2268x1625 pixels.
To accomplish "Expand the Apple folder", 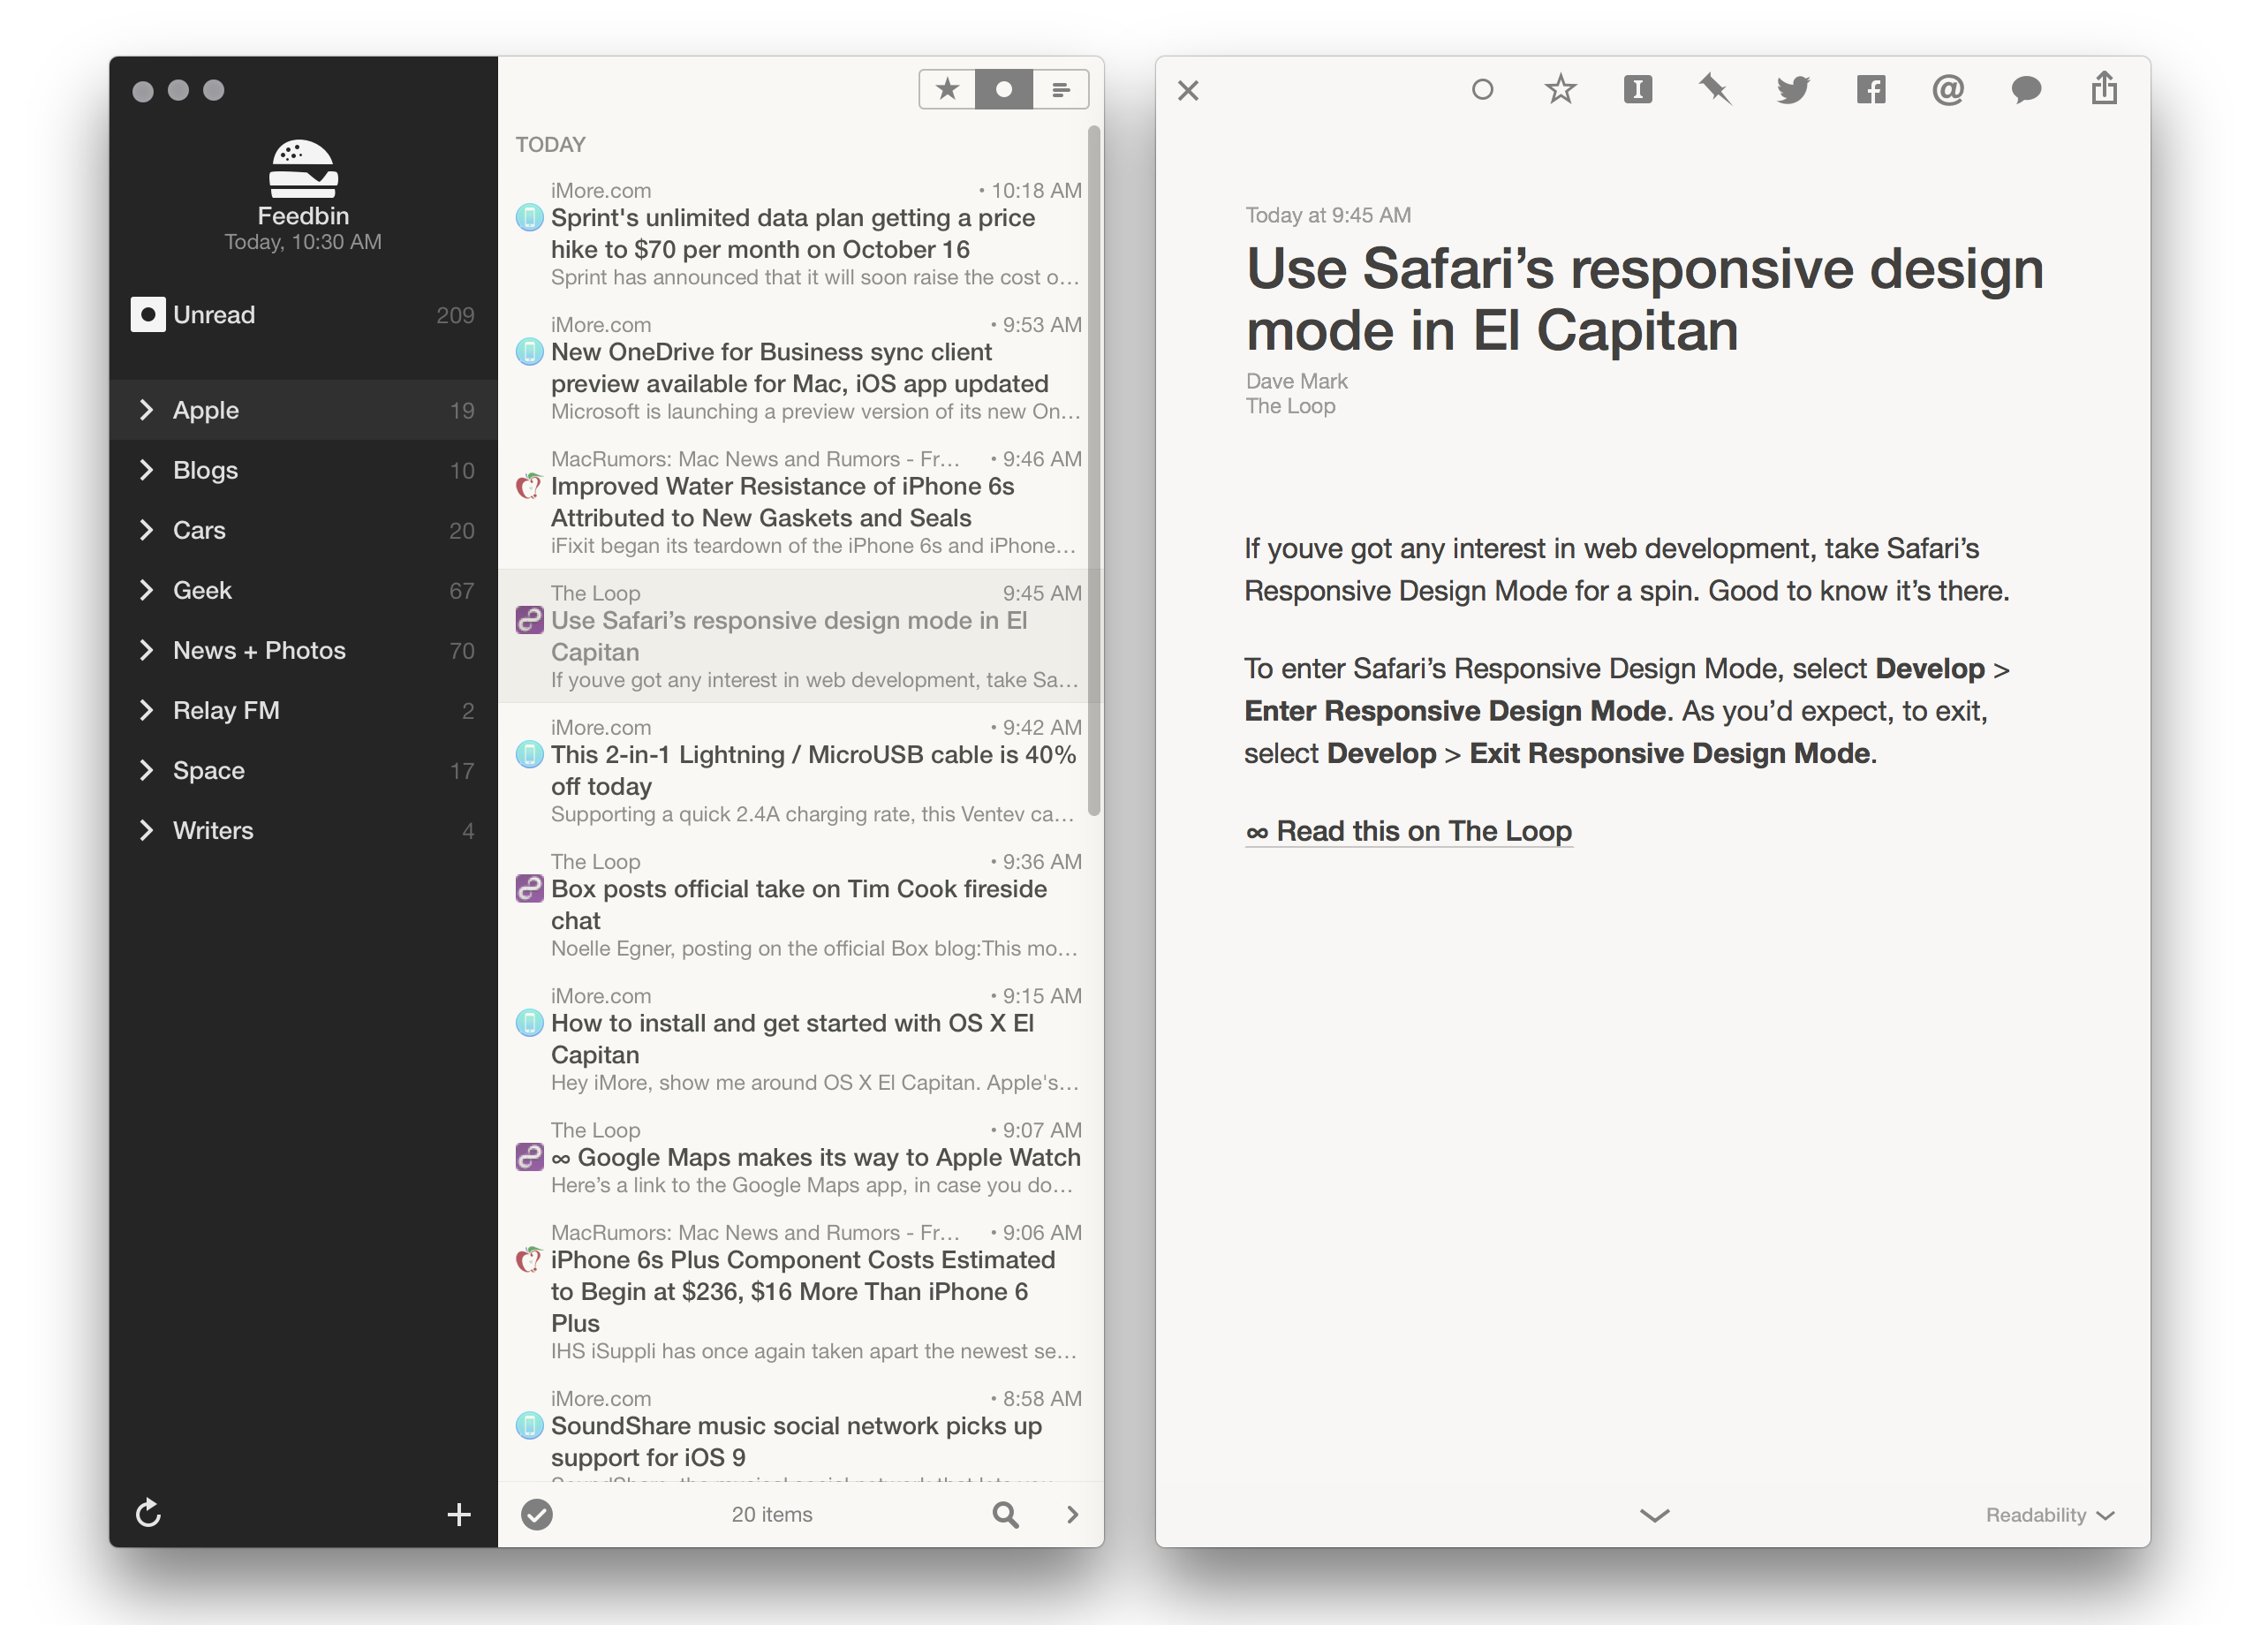I will 146,410.
